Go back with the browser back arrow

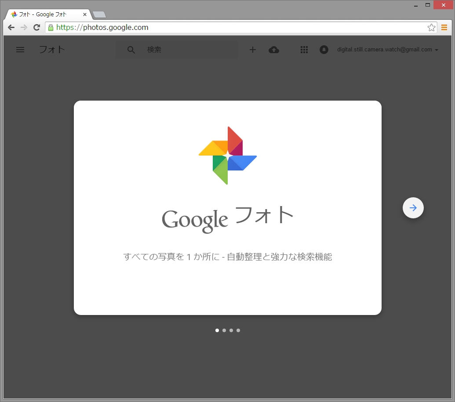point(11,28)
